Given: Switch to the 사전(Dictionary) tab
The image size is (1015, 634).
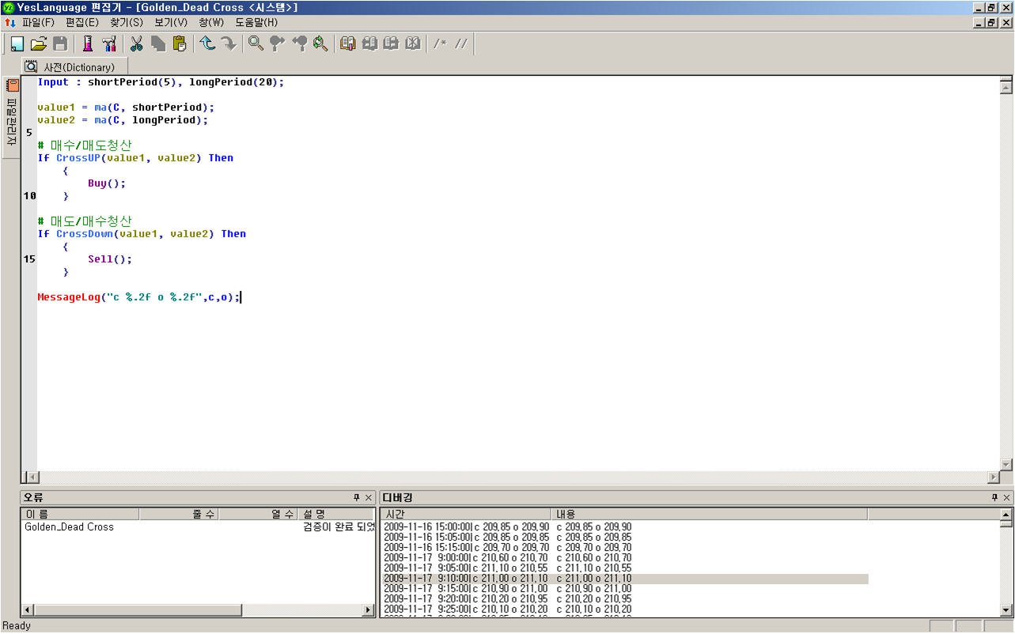Looking at the screenshot, I should [x=77, y=67].
